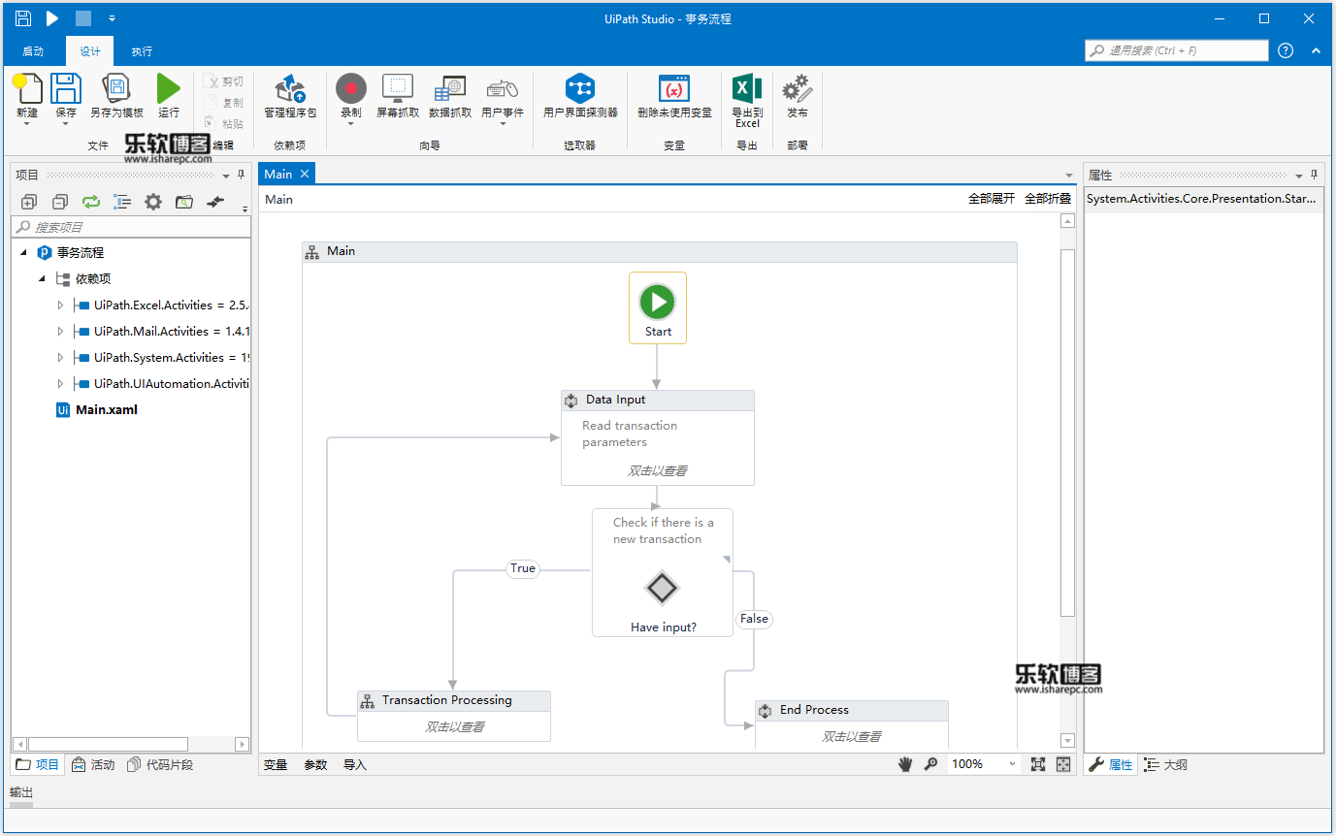This screenshot has width=1336, height=836.
Task: Activate the pan hand tool in designer
Action: coord(905,764)
